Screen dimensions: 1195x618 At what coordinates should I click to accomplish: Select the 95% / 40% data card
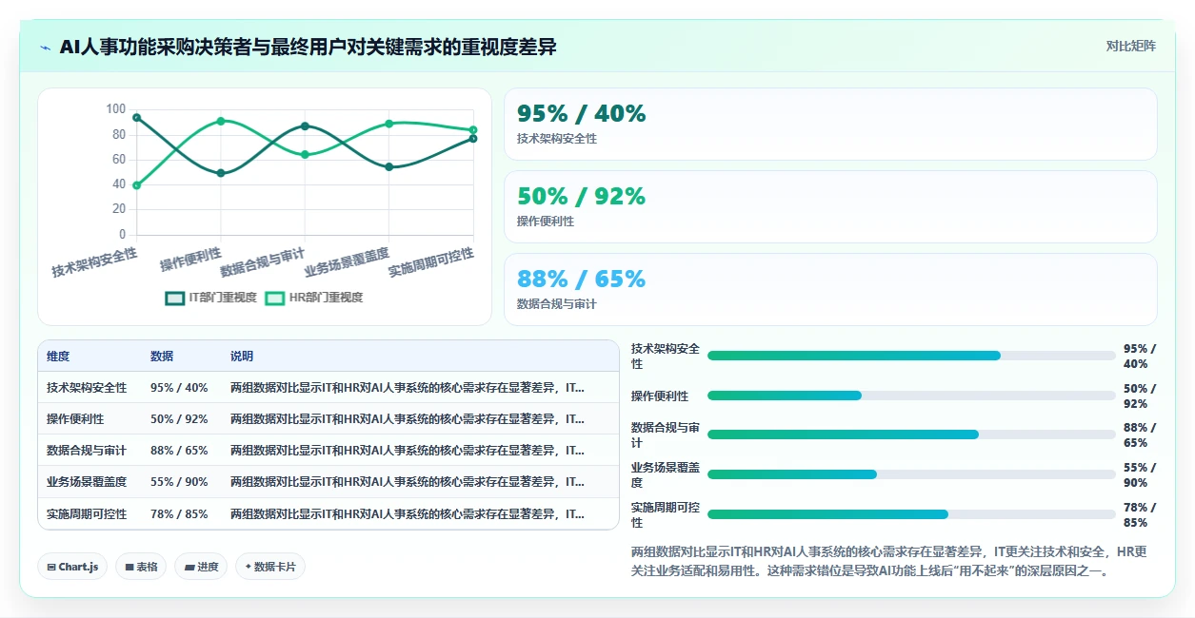coord(830,125)
